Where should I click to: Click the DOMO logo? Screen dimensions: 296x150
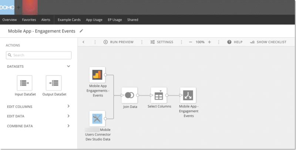[7, 7]
